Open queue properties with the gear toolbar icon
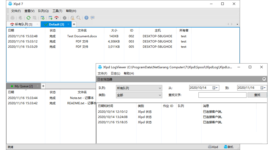Screen dimensions: 275x150 click(42, 18)
